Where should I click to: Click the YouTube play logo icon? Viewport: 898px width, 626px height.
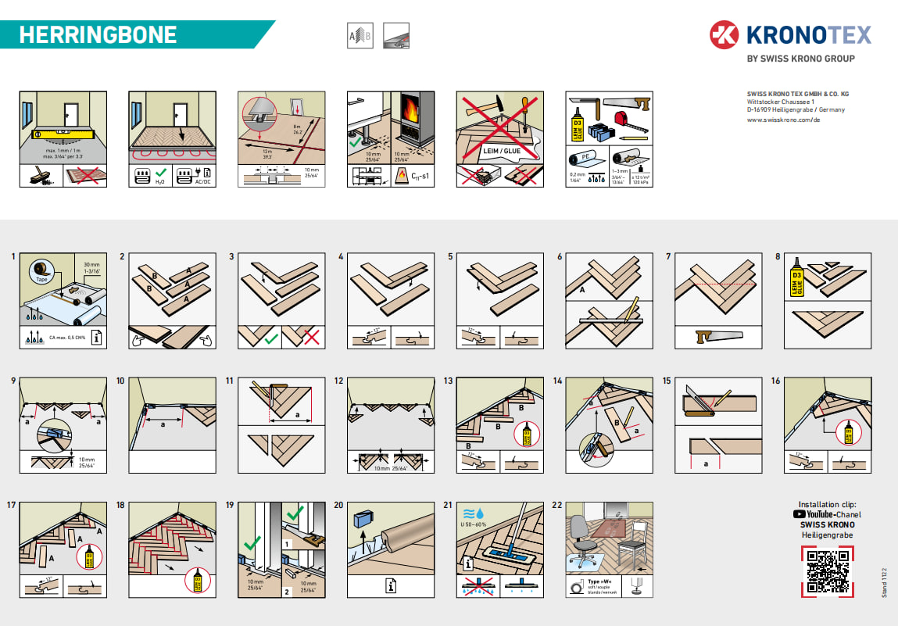(x=799, y=514)
